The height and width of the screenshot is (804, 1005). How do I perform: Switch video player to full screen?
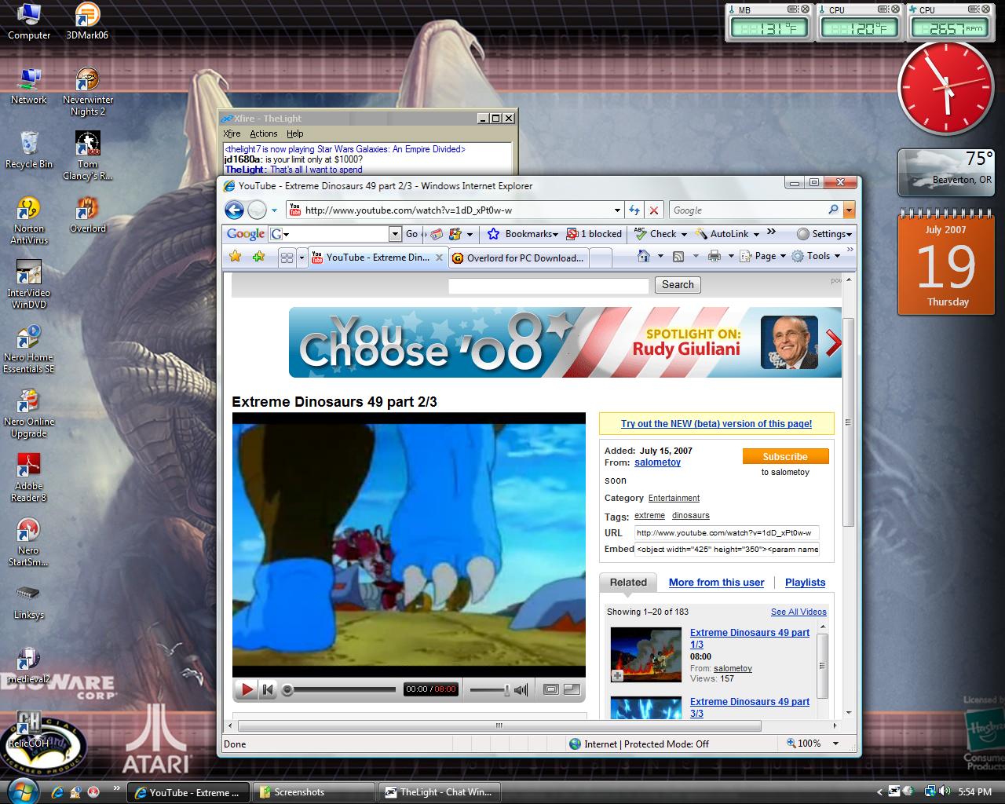coord(572,689)
